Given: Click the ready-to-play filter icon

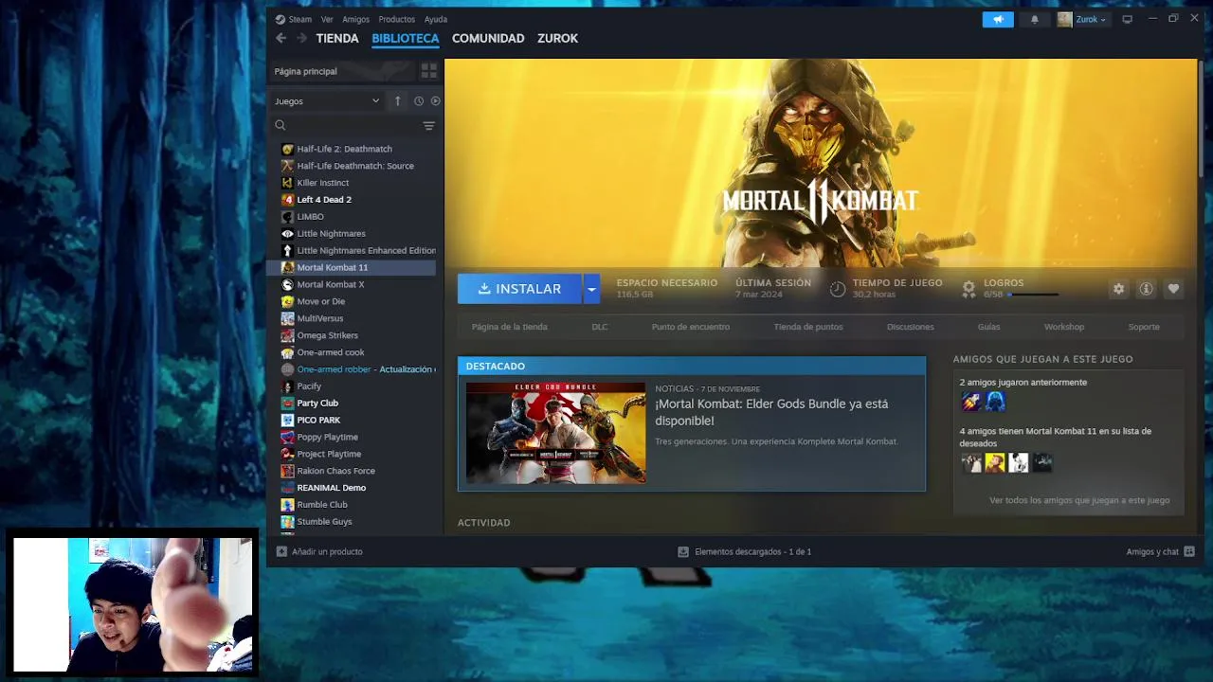Looking at the screenshot, I should click(x=436, y=101).
